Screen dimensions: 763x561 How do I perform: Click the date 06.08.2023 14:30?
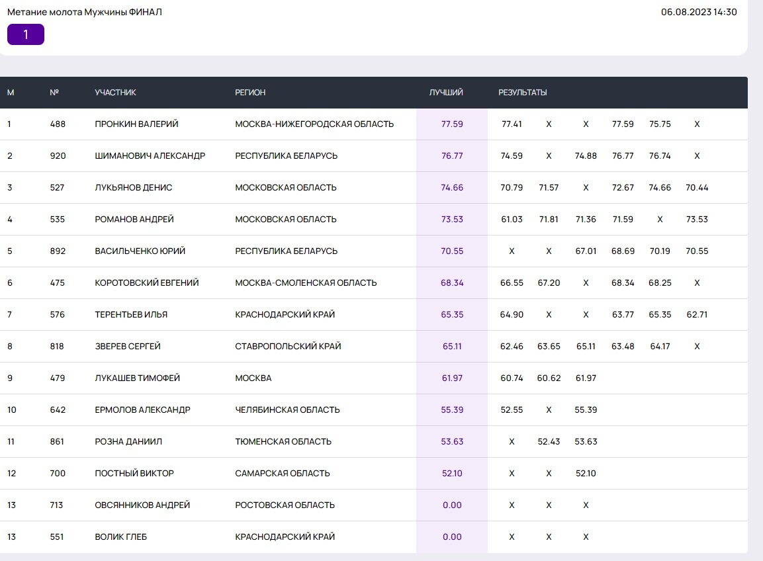coord(699,12)
